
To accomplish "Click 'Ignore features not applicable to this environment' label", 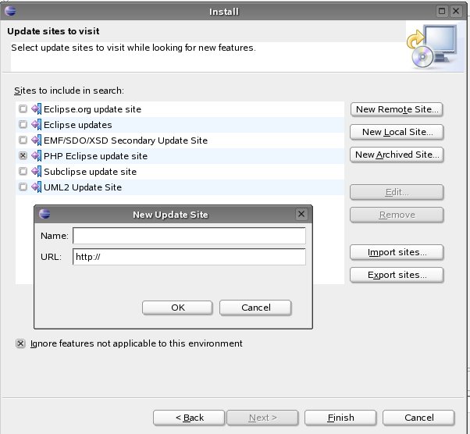I will (137, 343).
